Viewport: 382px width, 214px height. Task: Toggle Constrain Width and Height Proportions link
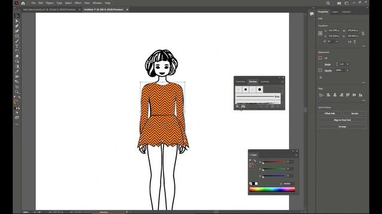(363, 33)
